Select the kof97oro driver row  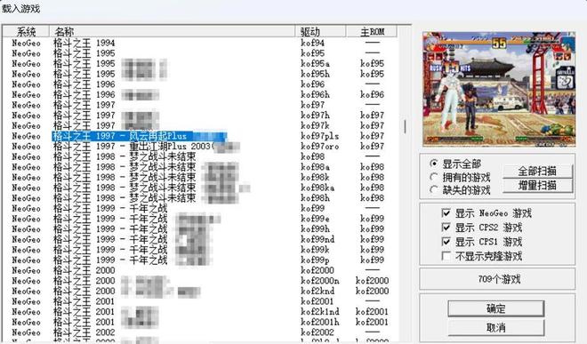(200, 147)
